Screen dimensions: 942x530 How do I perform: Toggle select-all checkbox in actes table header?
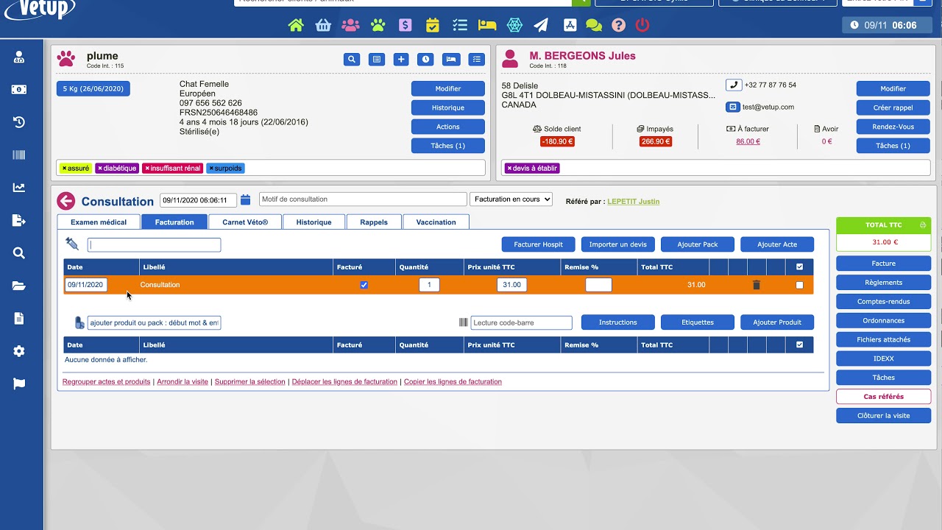point(799,267)
